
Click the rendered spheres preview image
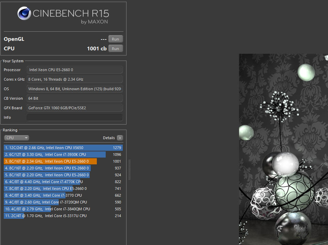click(283, 149)
